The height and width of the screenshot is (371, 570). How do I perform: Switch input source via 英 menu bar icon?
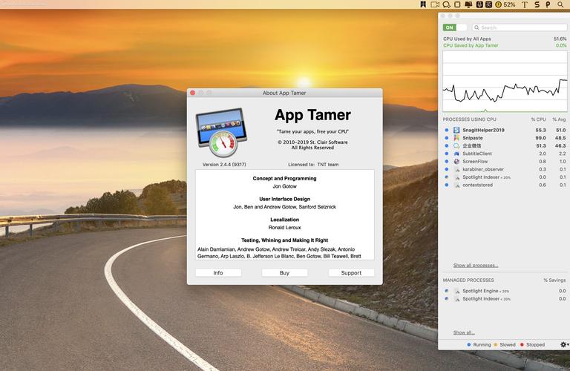(x=488, y=4)
